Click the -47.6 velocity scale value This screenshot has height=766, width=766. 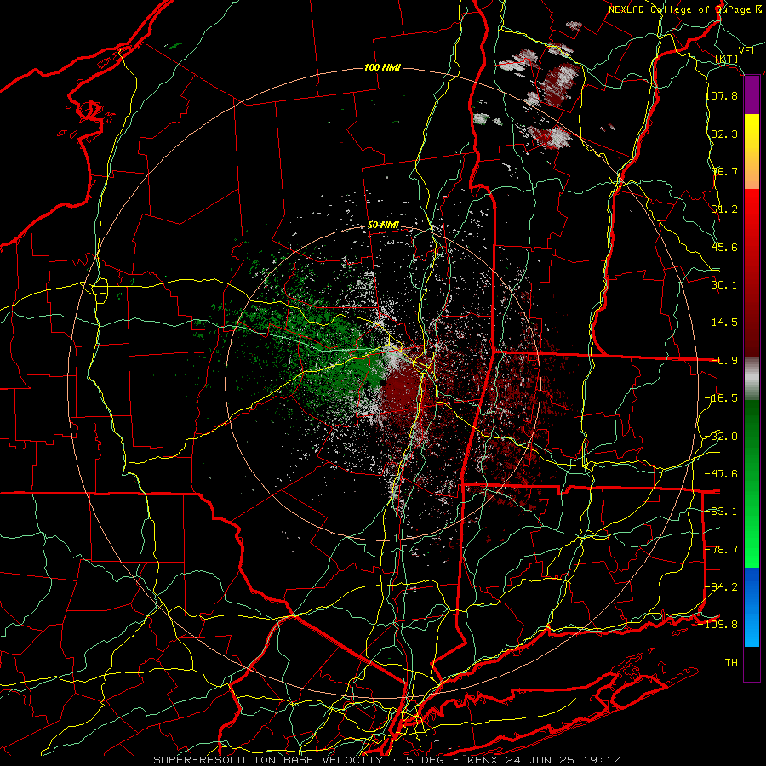click(722, 474)
